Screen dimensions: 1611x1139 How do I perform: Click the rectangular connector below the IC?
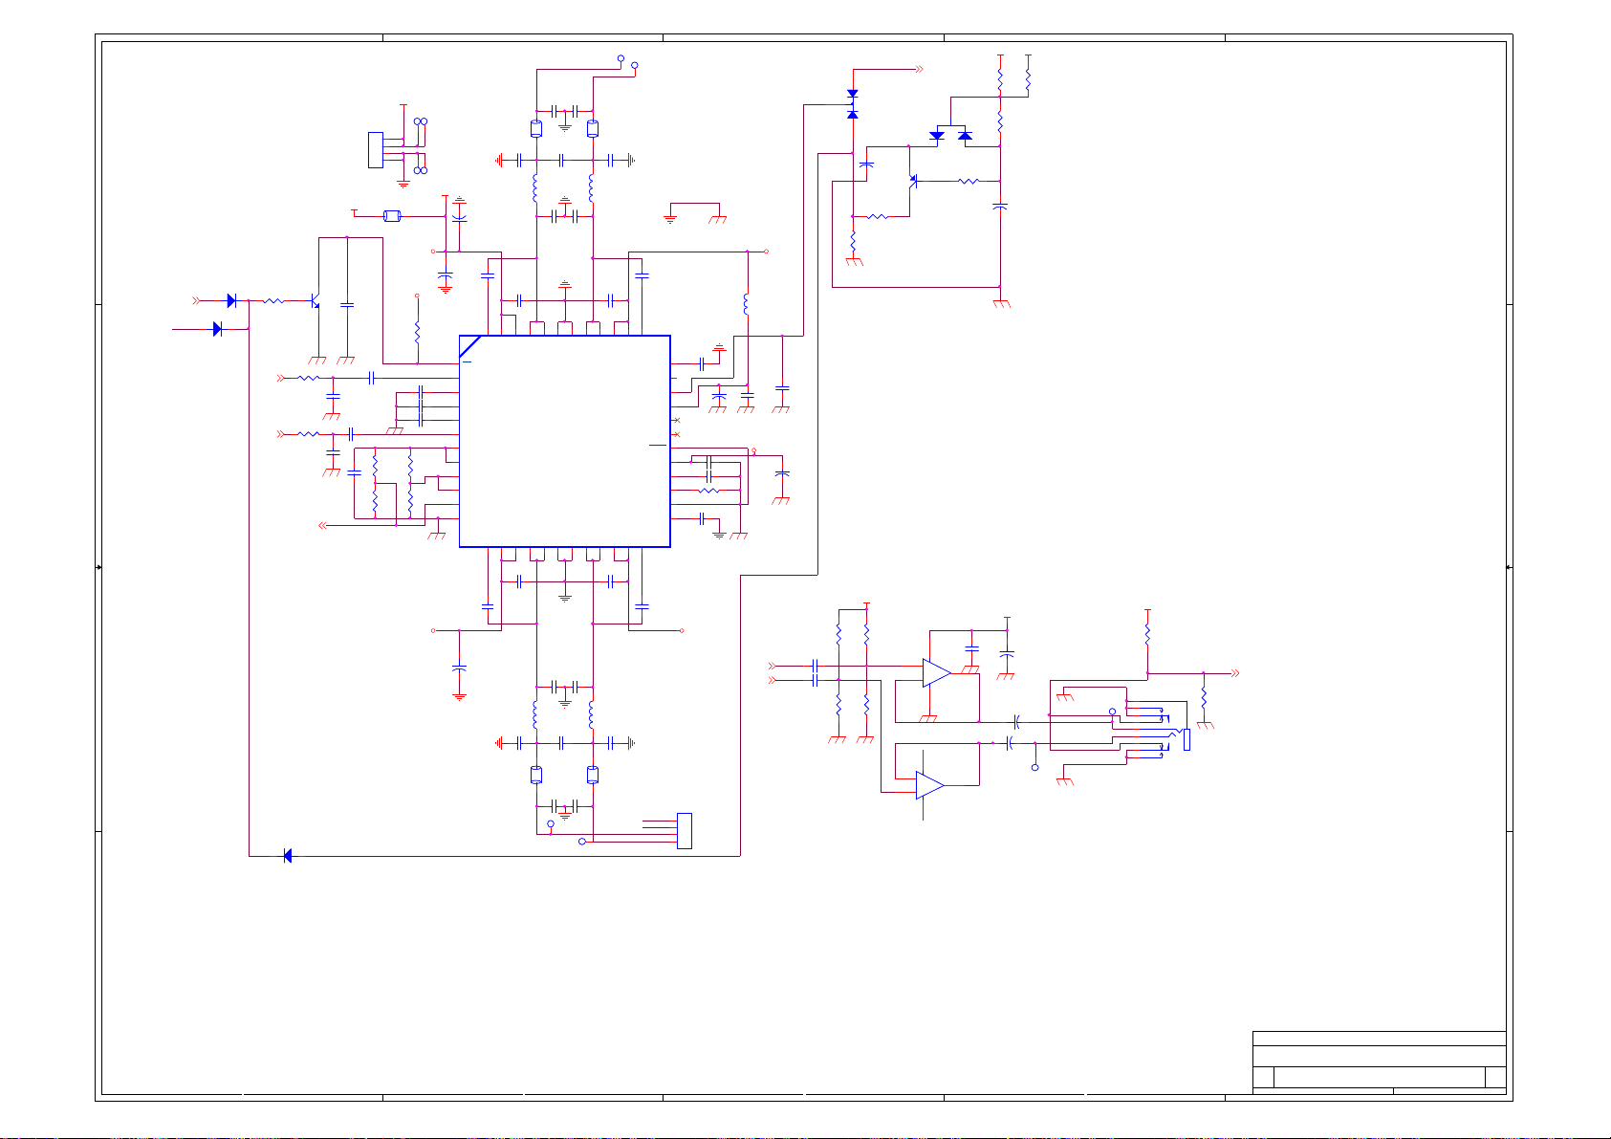click(684, 830)
